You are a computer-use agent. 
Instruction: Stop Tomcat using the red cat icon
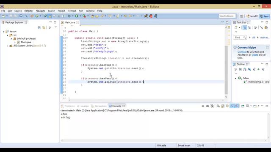click(151, 16)
